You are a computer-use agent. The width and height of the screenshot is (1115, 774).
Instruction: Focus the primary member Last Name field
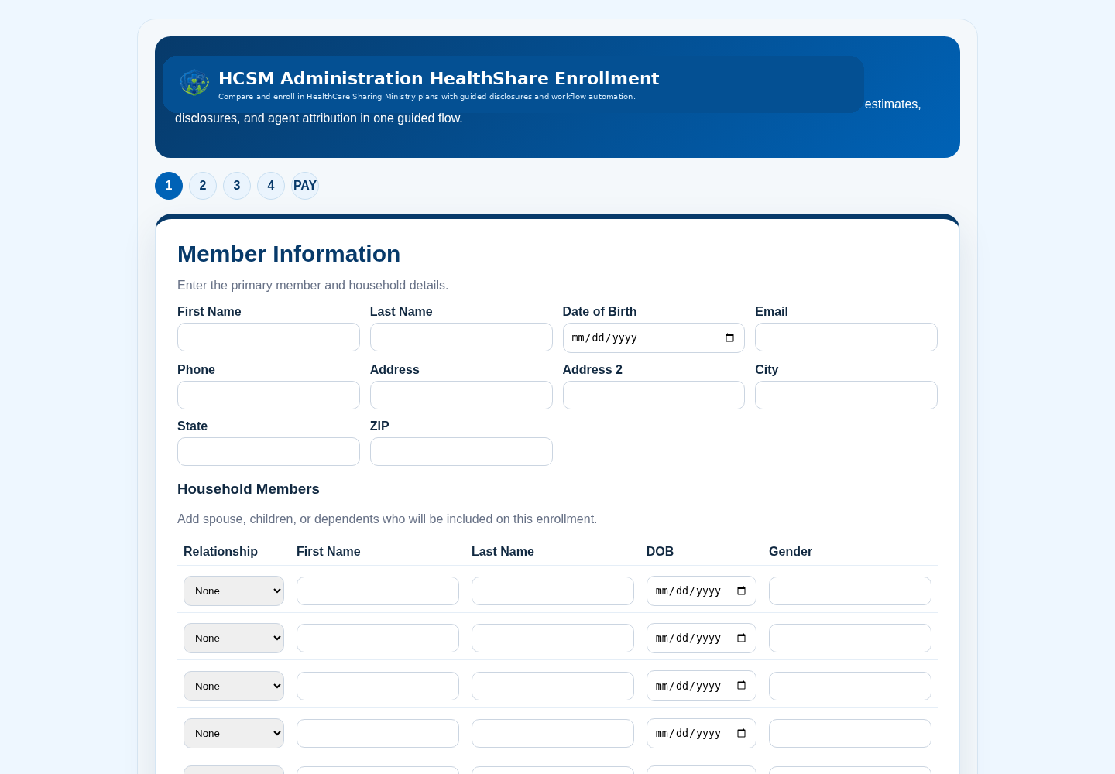pyautogui.click(x=461, y=337)
